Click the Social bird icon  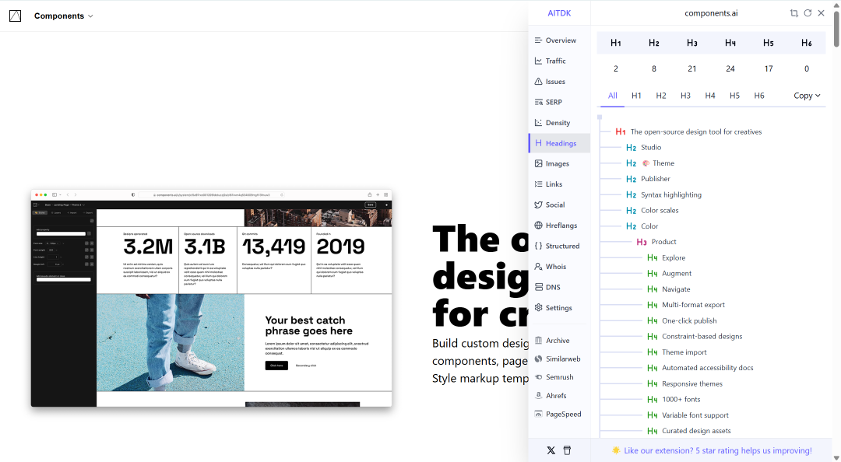pyautogui.click(x=539, y=205)
